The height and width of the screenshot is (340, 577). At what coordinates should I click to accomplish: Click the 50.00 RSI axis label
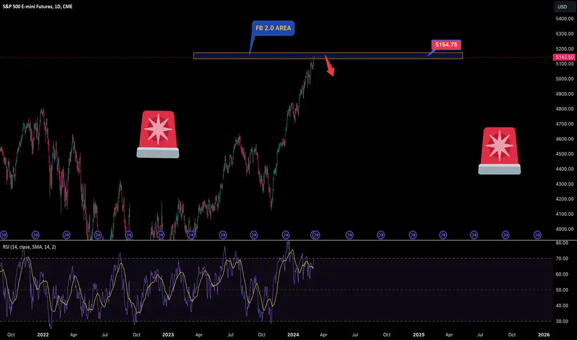(562, 290)
